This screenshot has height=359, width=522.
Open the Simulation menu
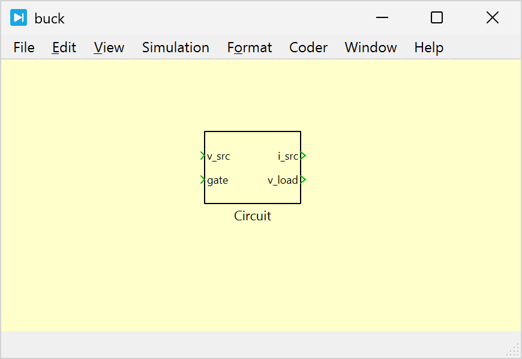(x=176, y=47)
